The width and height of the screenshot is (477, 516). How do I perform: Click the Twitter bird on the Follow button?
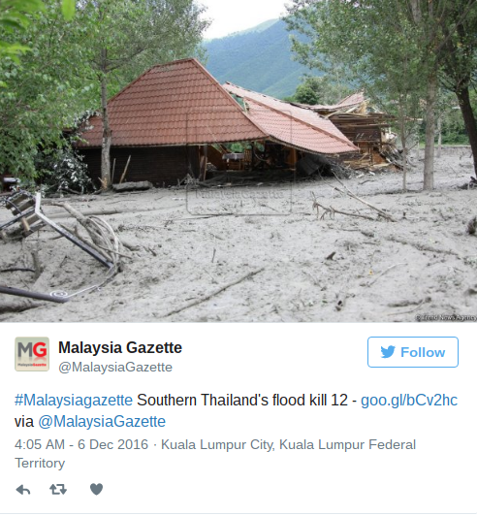coord(388,352)
